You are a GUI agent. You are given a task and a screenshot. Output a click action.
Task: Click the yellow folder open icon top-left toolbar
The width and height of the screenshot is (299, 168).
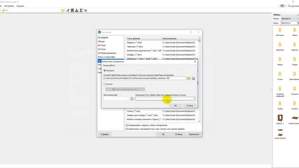pos(4,10)
